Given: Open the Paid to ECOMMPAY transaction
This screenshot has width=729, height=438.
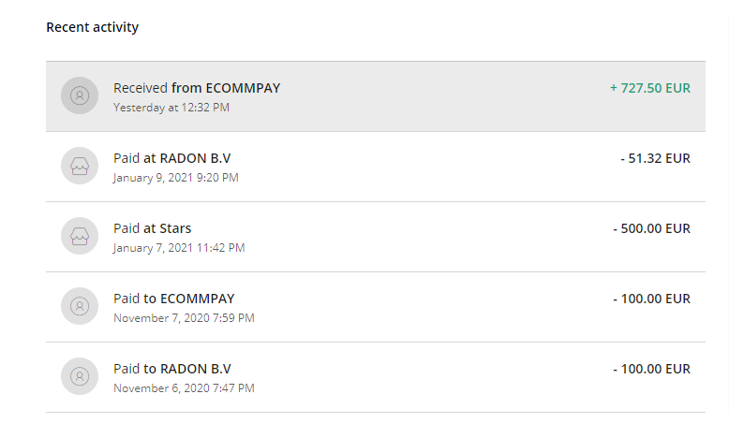Looking at the screenshot, I should [376, 307].
